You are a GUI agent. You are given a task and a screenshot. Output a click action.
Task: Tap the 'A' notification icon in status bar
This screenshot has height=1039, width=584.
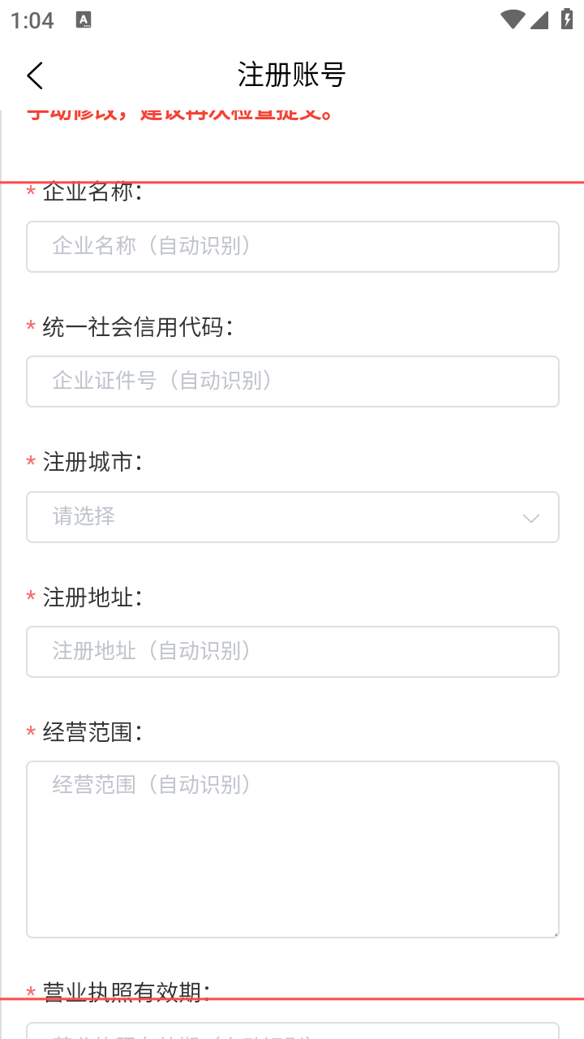coord(84,20)
